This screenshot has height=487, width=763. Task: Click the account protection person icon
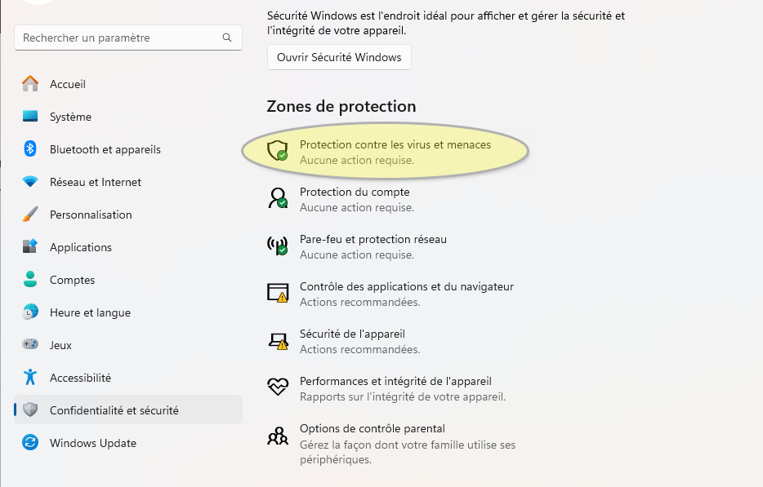tap(278, 198)
